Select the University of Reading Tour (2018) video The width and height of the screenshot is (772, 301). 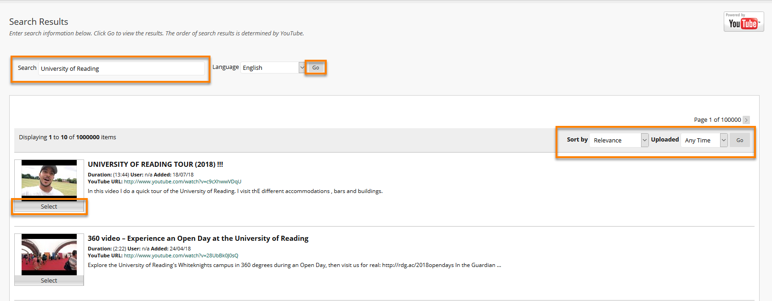point(49,207)
